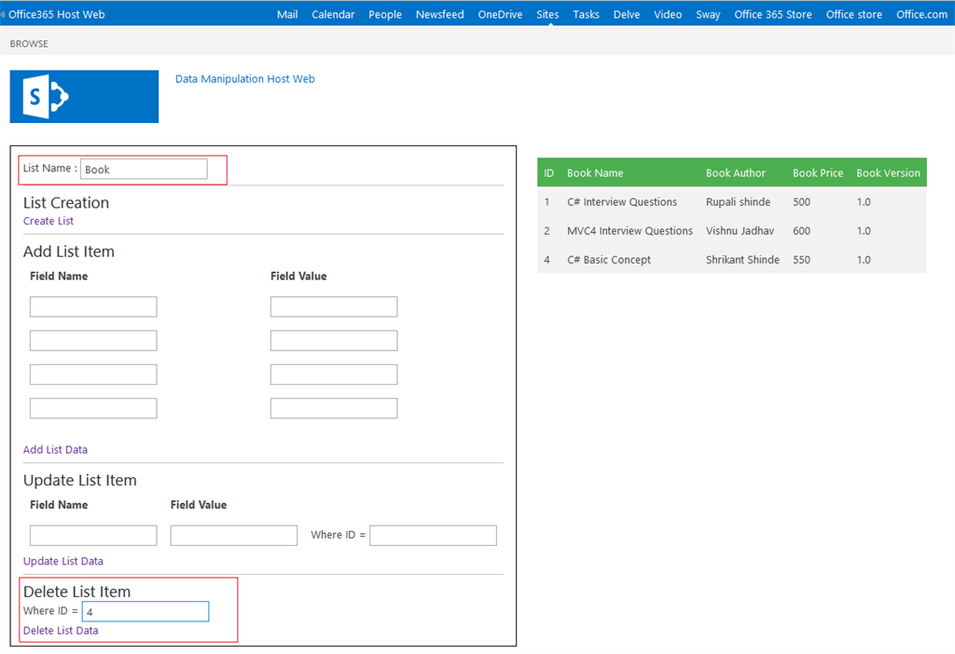The width and height of the screenshot is (955, 654).
Task: Select the C# Basic Concept cell
Action: 608,260
